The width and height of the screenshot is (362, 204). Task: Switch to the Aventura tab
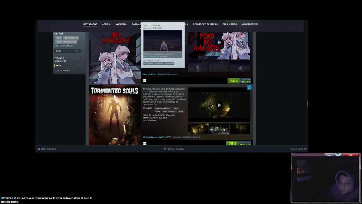pos(121,24)
